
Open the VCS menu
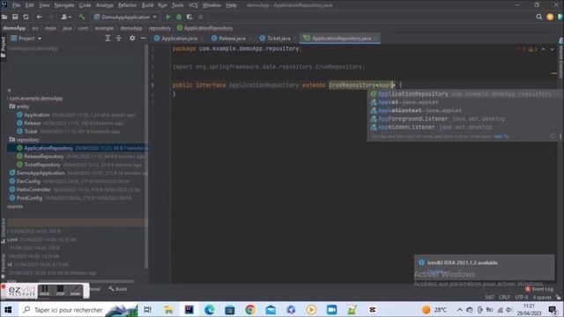click(x=193, y=5)
